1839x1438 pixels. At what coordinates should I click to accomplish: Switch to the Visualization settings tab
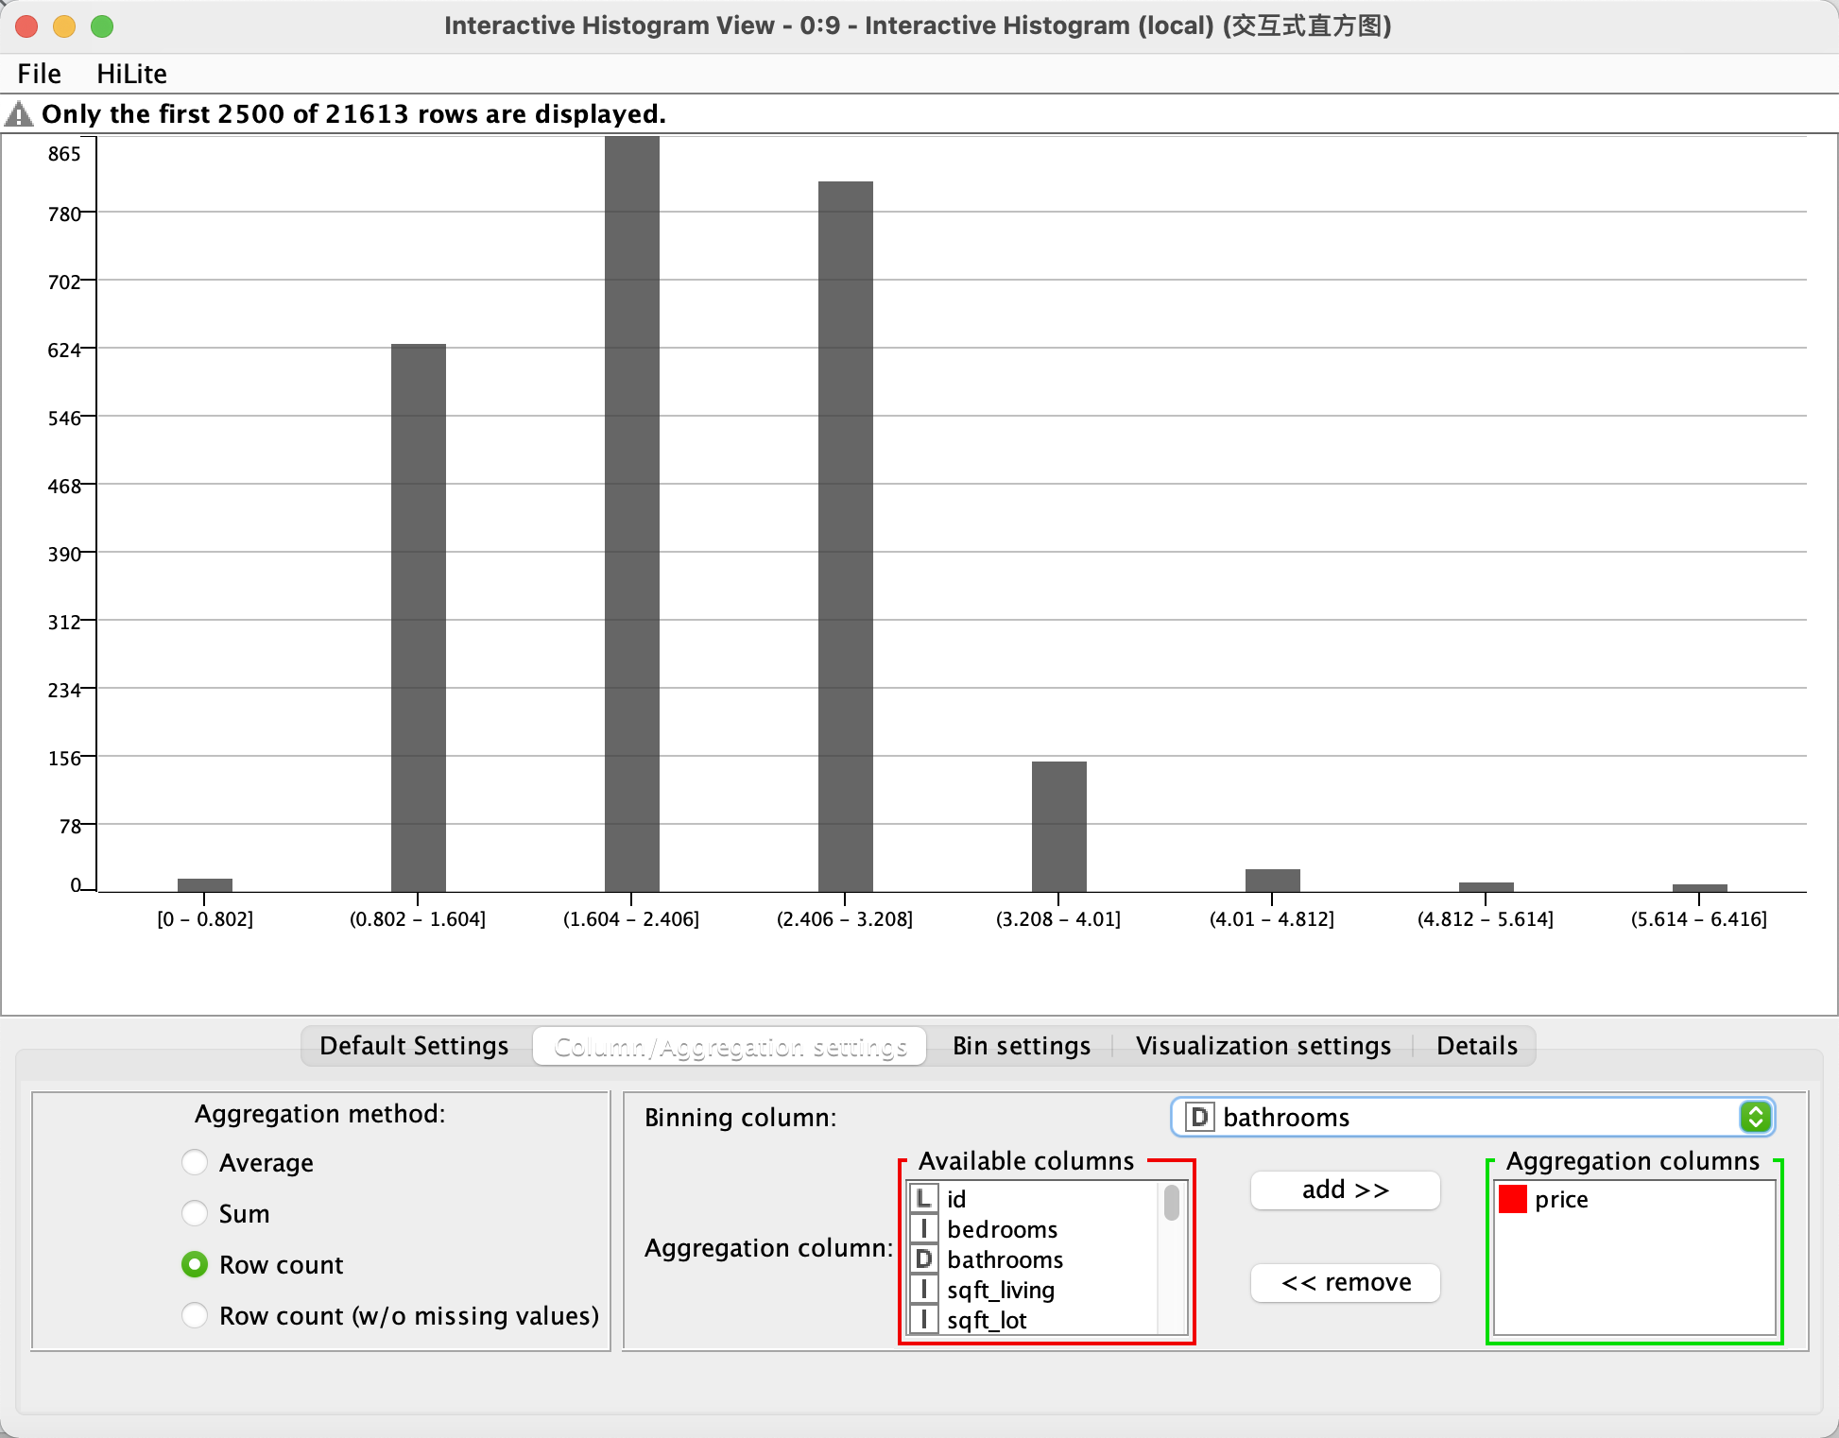click(x=1263, y=1046)
